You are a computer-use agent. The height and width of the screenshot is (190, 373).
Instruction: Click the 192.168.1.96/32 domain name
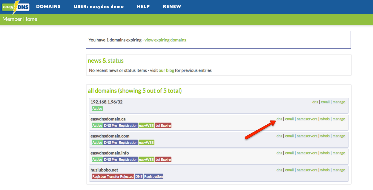coord(106,102)
